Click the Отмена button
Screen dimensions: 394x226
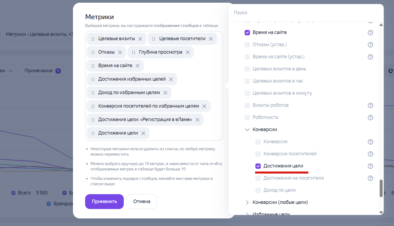(x=142, y=201)
